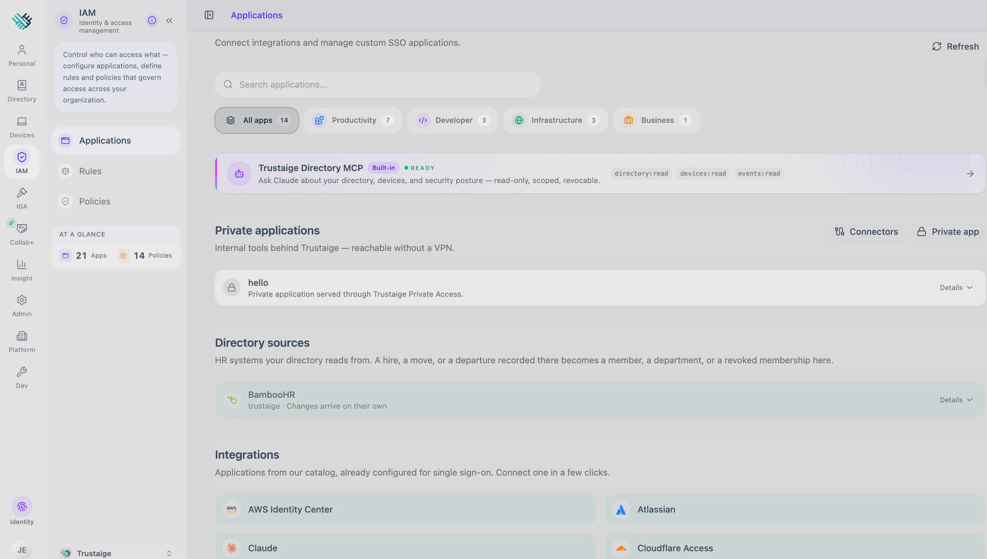Click the AWS logo icon

tap(232, 509)
